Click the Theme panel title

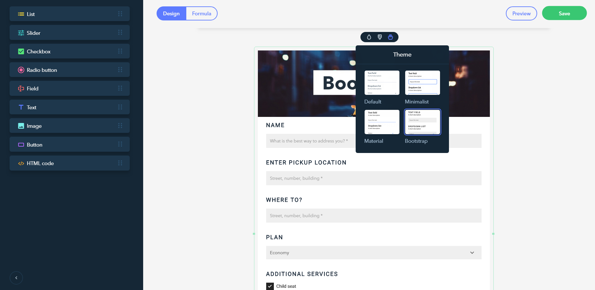coord(402,55)
